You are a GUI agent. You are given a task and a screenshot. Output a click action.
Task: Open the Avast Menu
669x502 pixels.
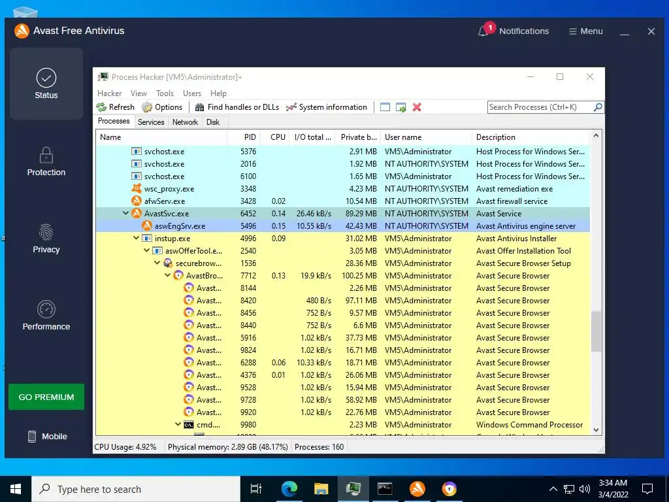(586, 31)
